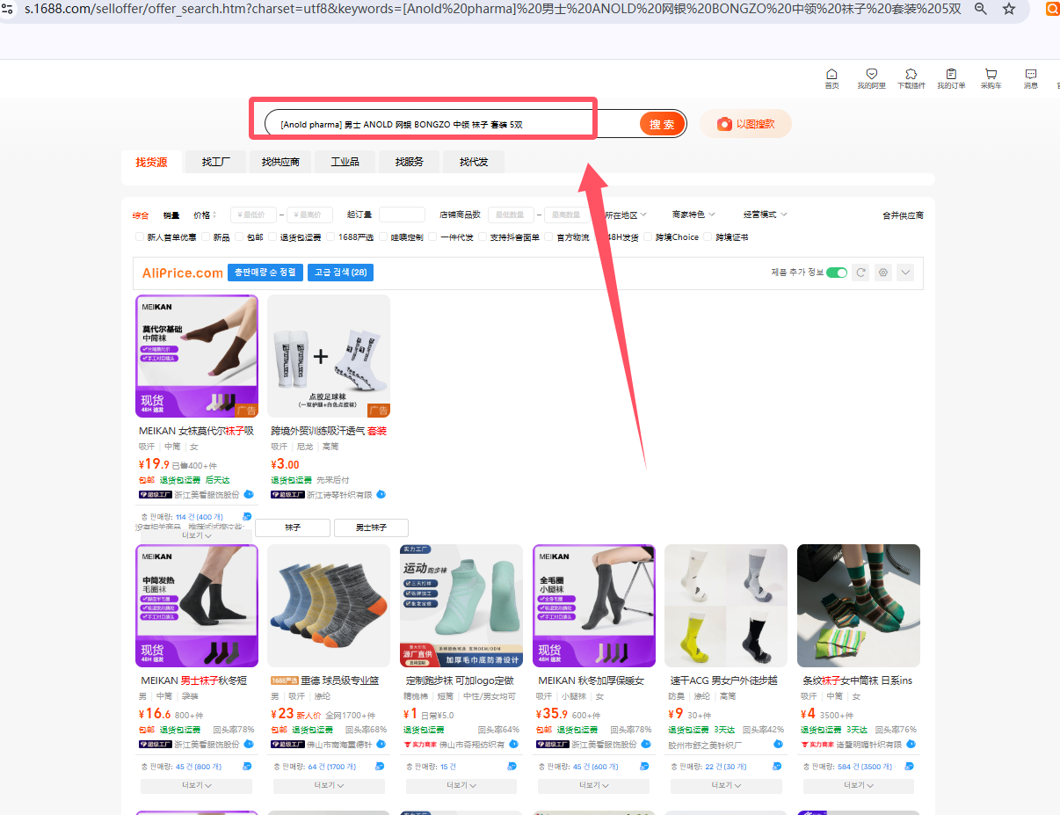Check the 新品 filter checkbox
Image resolution: width=1060 pixels, height=815 pixels.
(206, 236)
